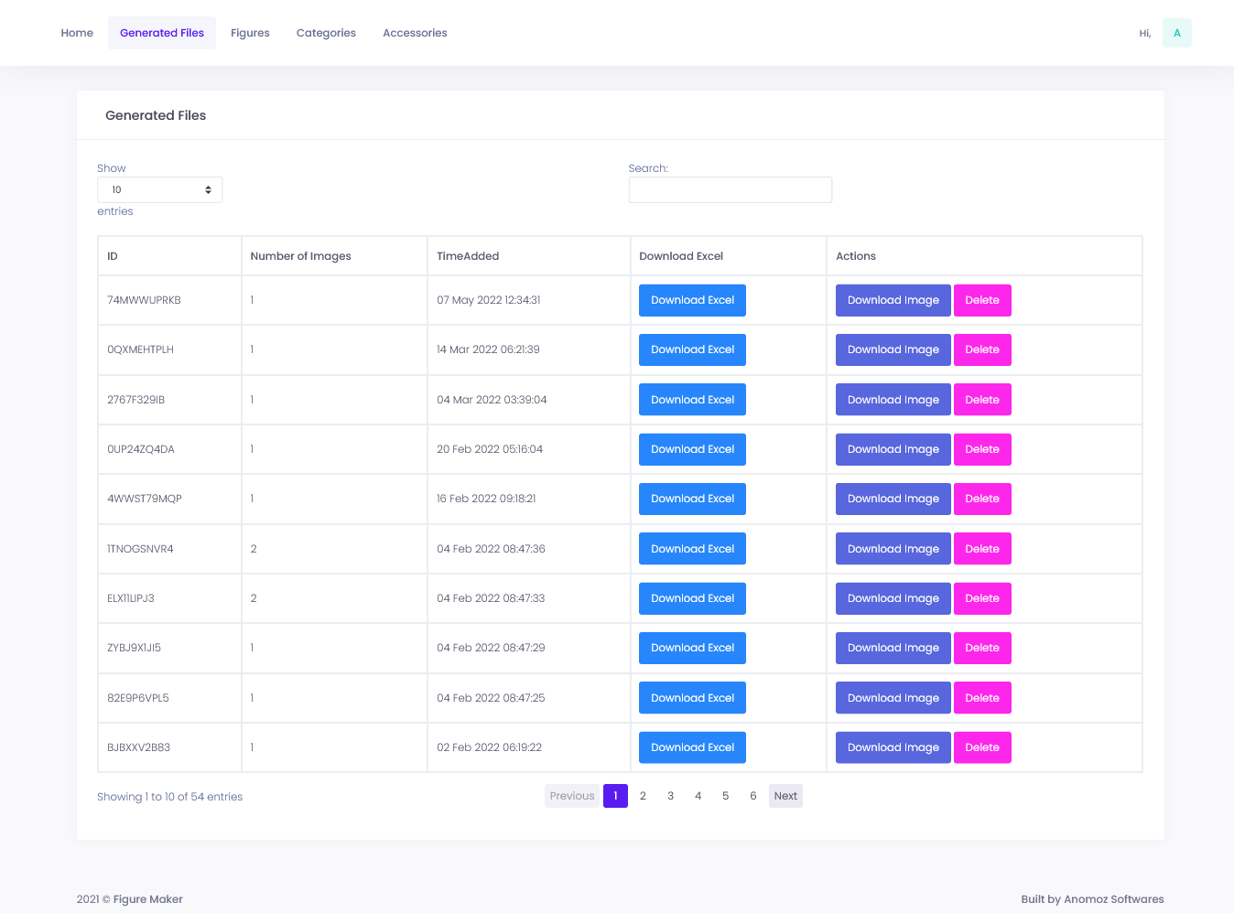Open the user avatar 'A' menu
Viewport: 1234px width, 913px height.
click(1176, 33)
